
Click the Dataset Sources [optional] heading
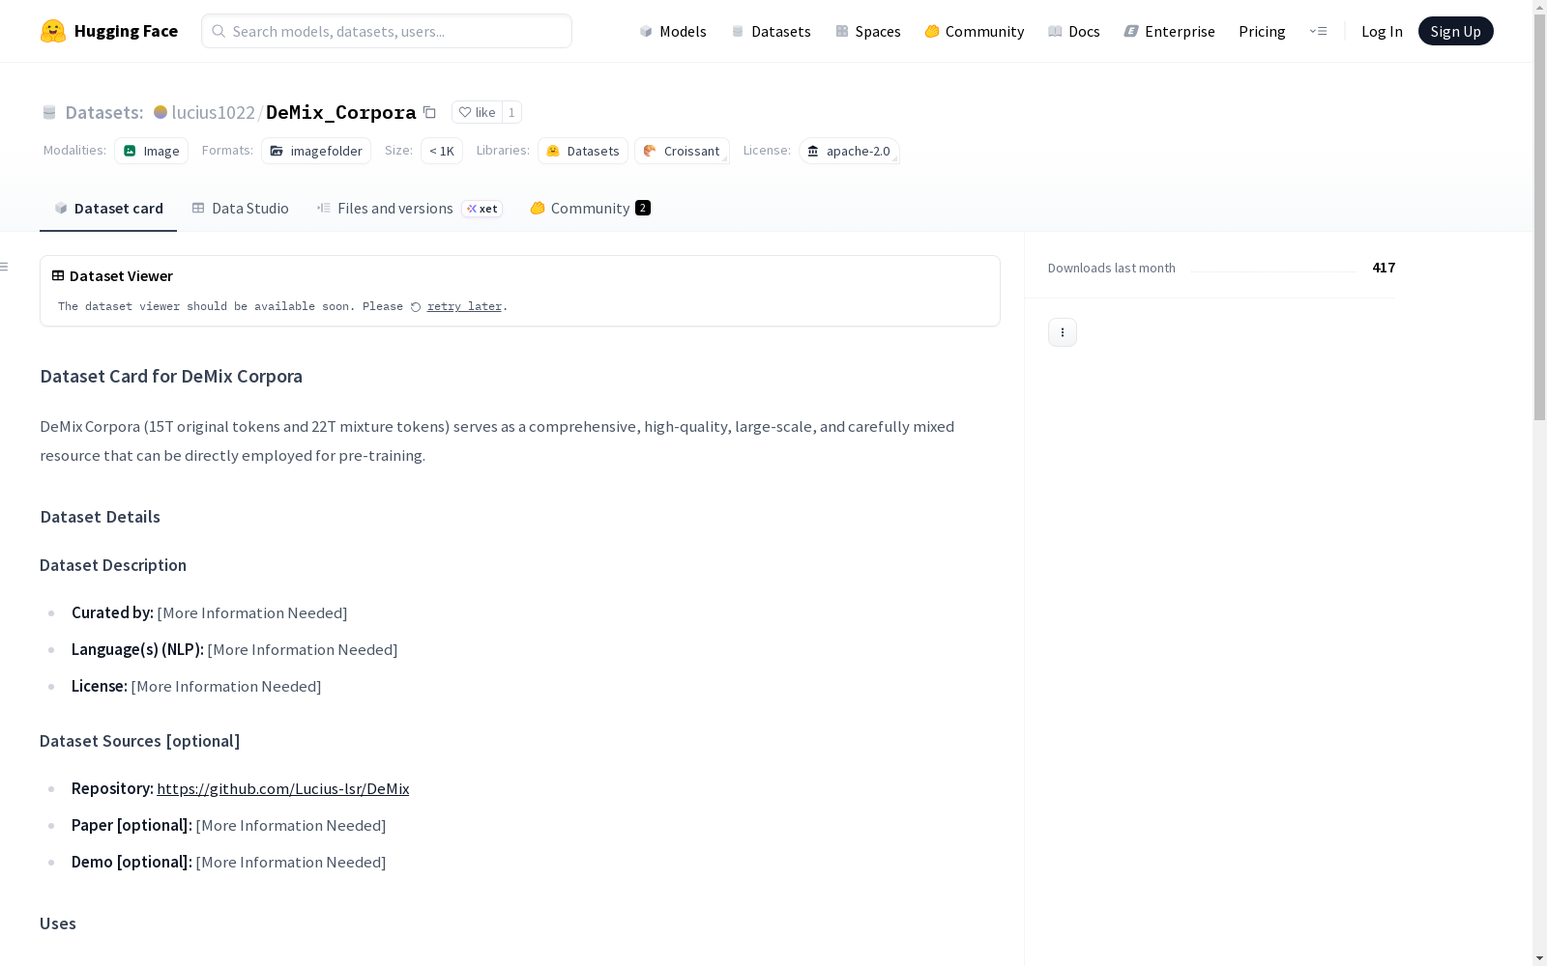140,741
